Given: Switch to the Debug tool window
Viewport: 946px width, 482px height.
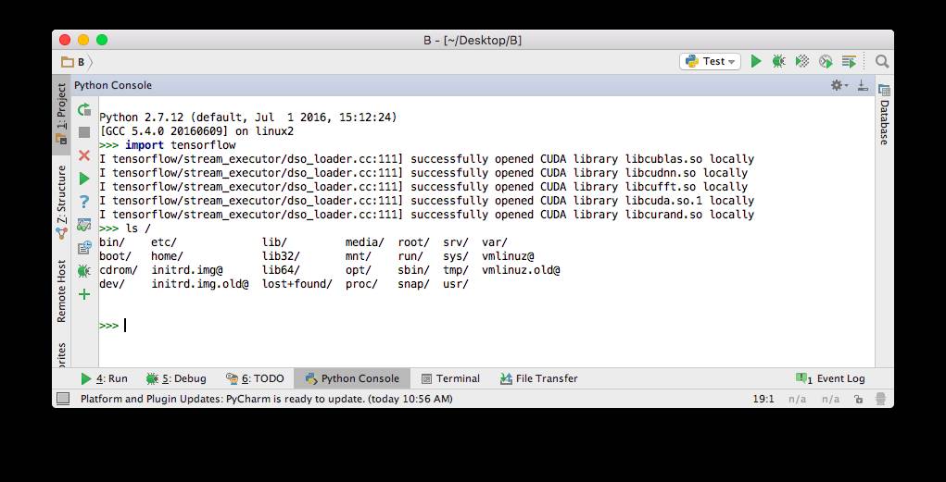Looking at the screenshot, I should [176, 378].
